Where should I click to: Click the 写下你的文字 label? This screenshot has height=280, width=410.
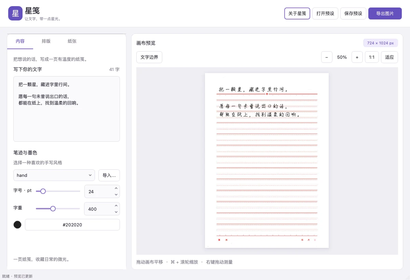(x=28, y=69)
